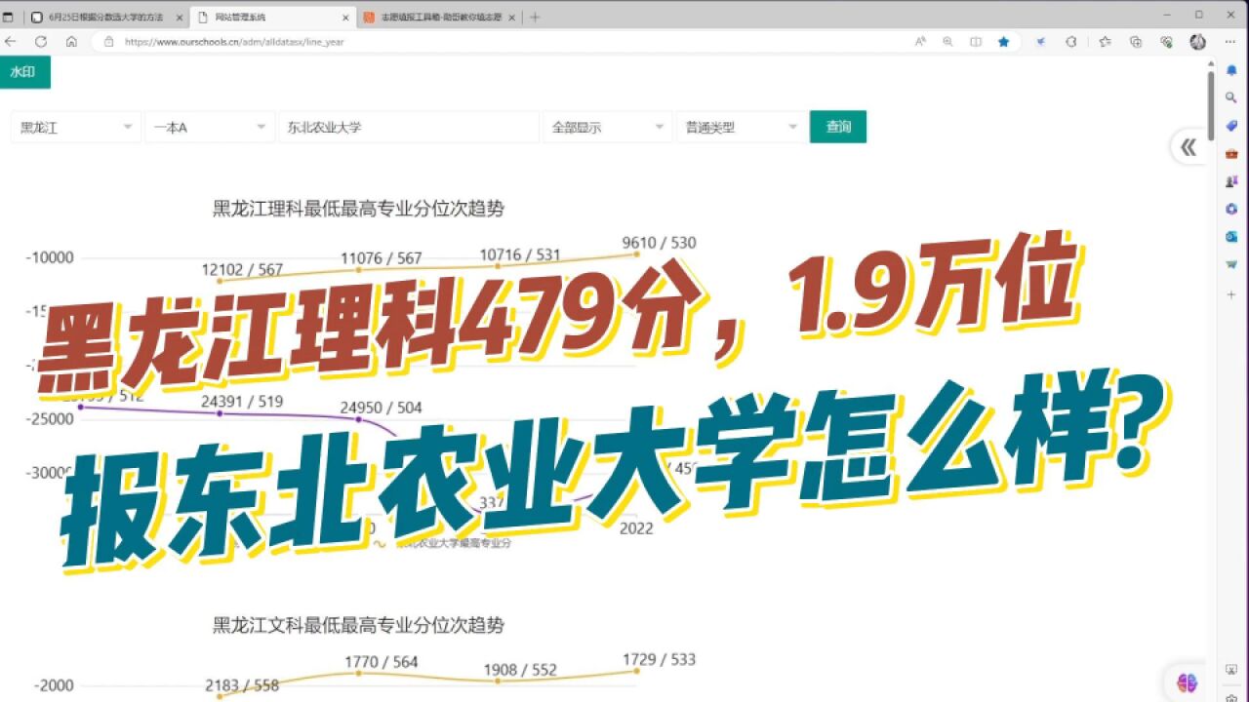Open the browser home page
Image resolution: width=1249 pixels, height=702 pixels.
coord(71,42)
